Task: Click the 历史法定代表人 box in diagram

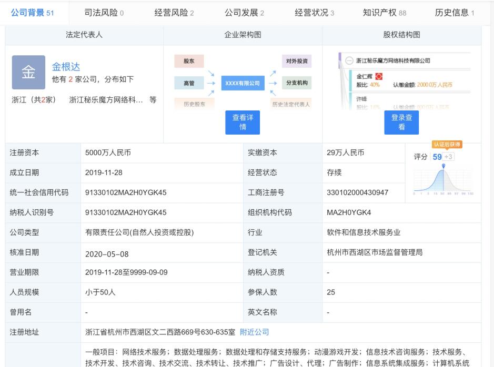Action: click(291, 104)
